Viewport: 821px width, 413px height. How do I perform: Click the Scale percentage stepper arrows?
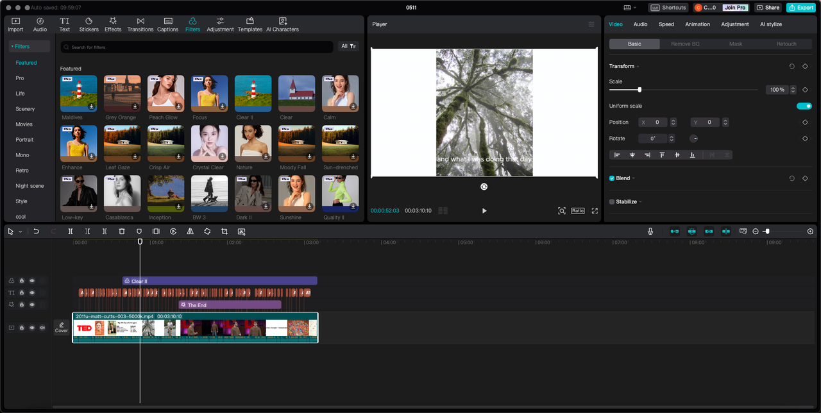[793, 90]
